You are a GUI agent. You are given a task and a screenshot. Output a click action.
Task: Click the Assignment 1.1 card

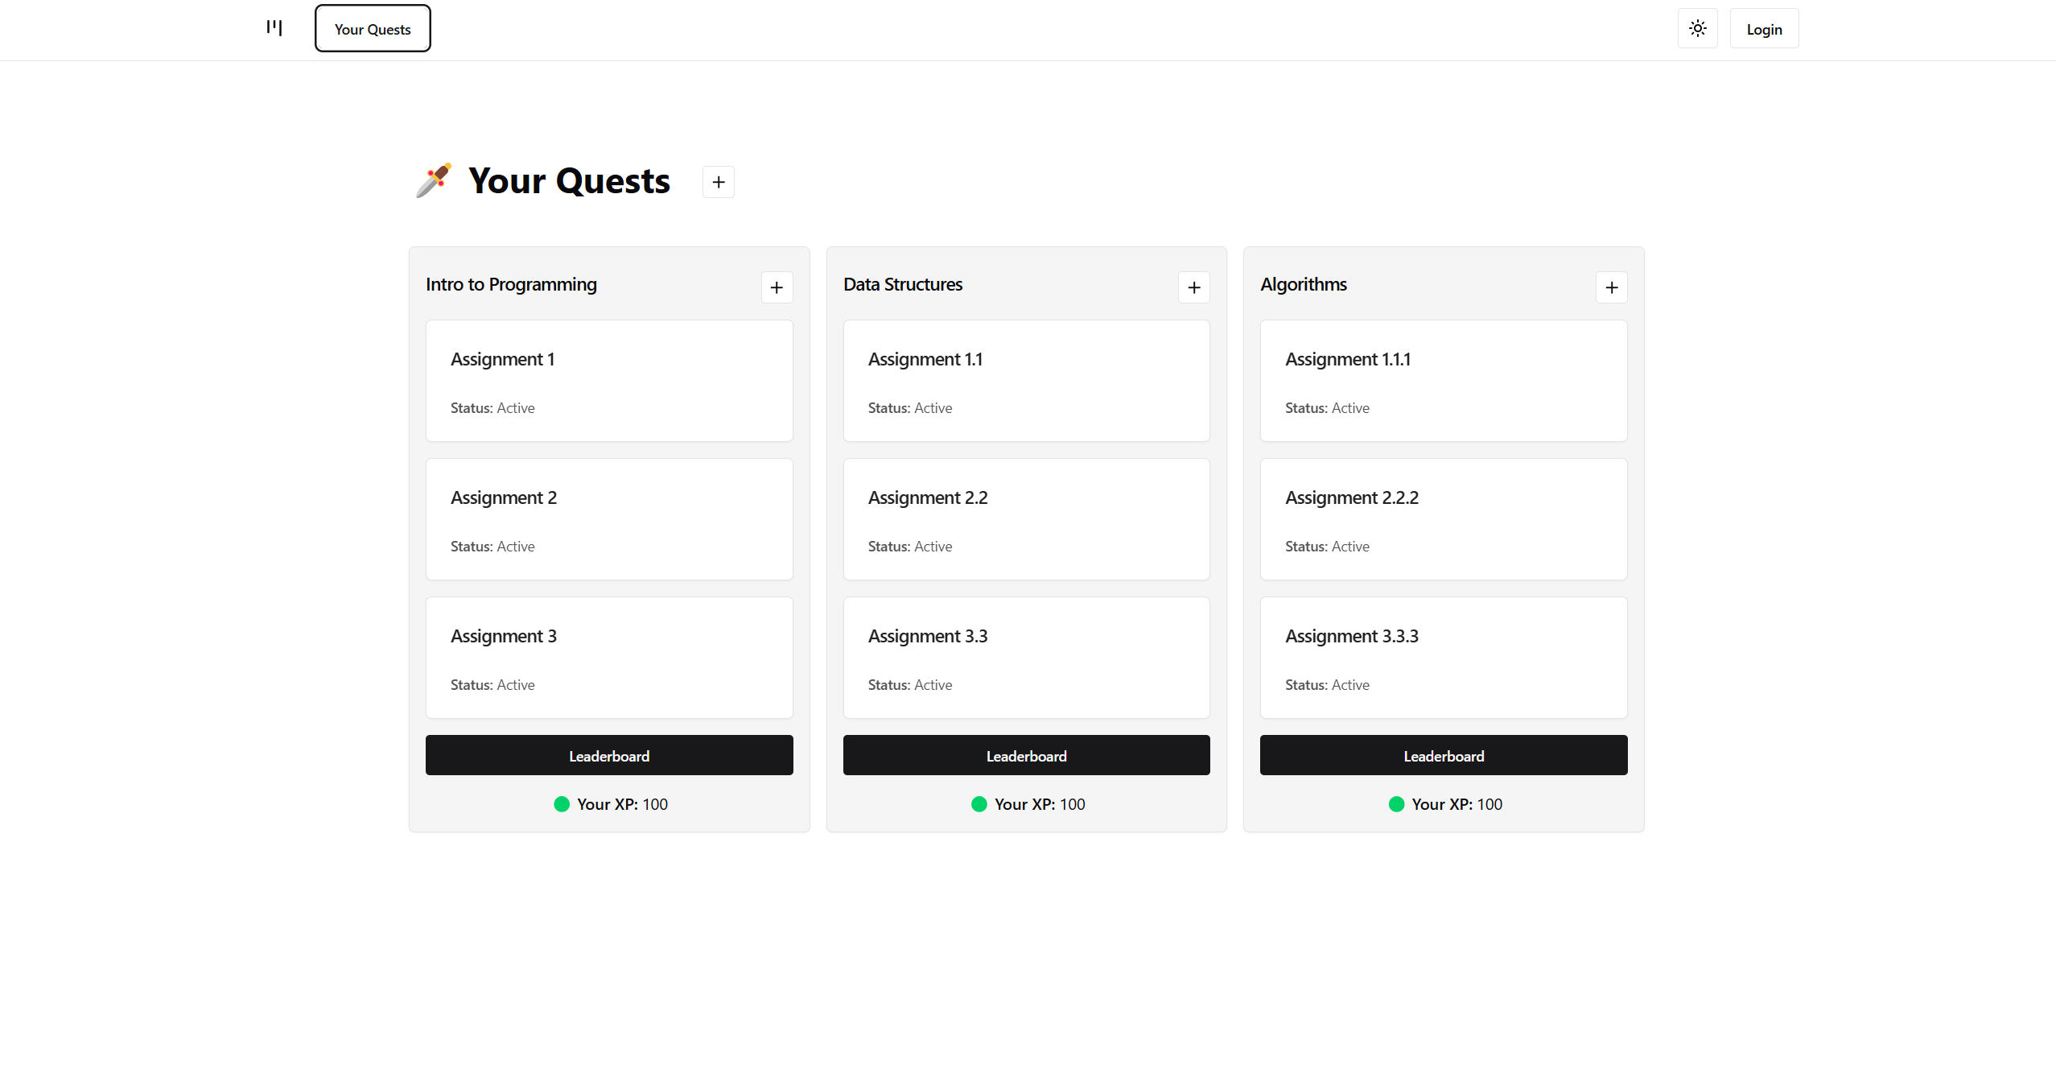coord(1026,381)
